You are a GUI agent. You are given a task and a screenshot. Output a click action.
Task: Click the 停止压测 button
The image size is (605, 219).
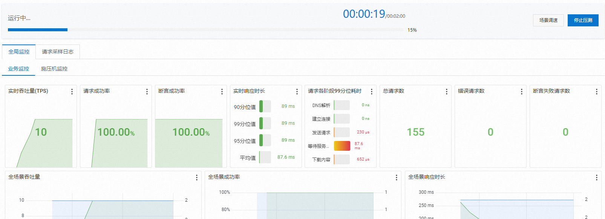(x=583, y=20)
